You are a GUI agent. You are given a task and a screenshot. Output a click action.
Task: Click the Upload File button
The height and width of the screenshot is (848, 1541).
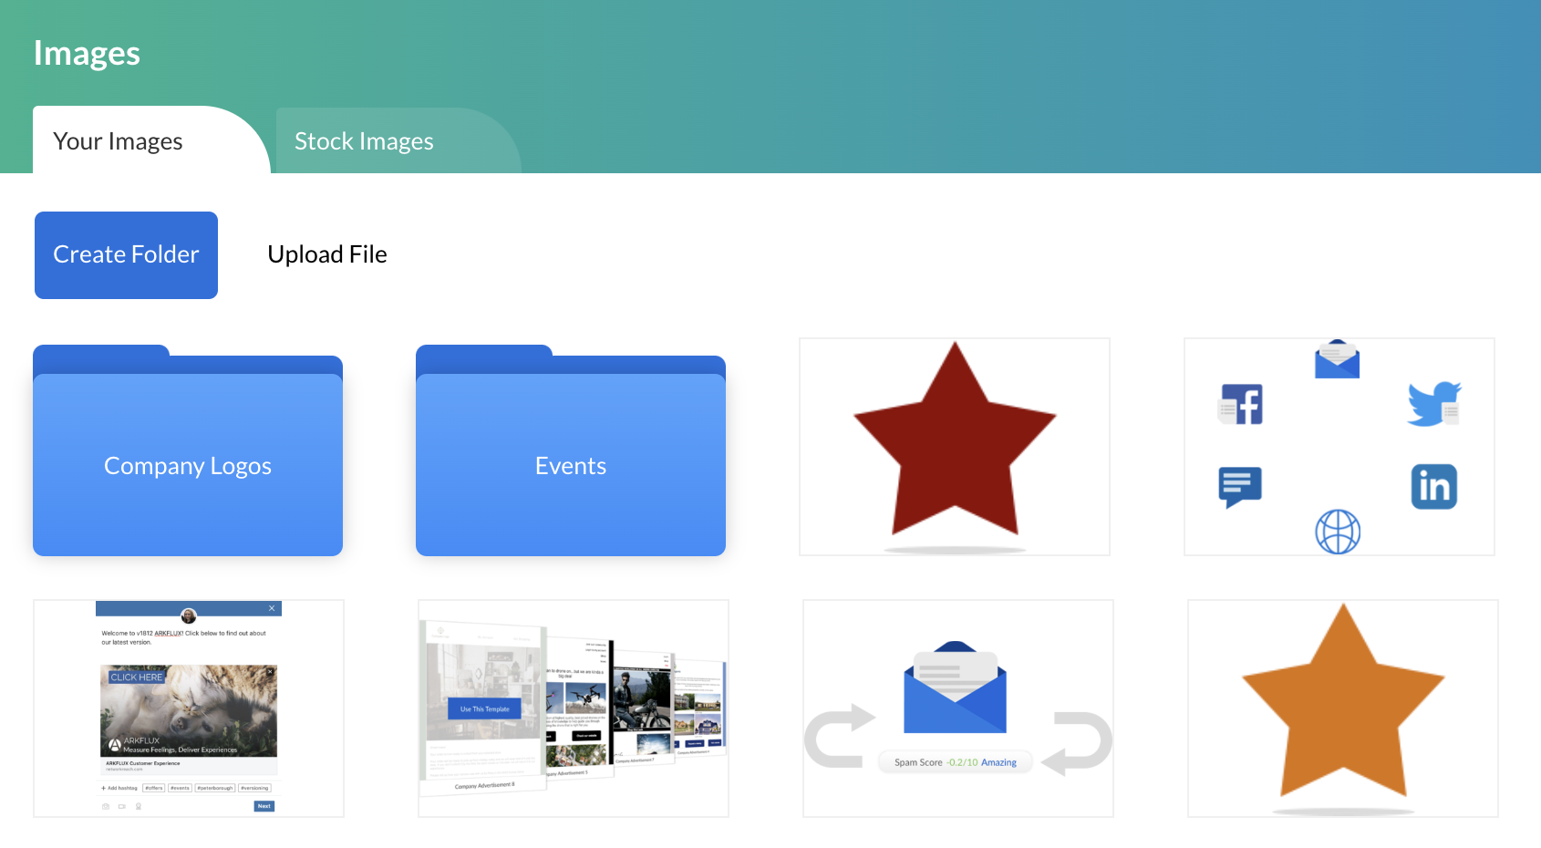click(327, 254)
